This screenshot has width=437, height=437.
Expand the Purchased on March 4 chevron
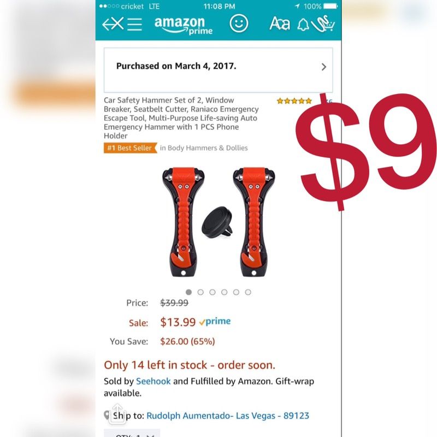pos(323,67)
